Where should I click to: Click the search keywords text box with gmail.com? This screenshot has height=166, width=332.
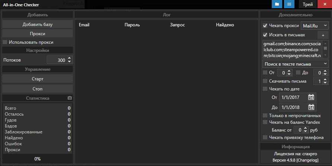point(292,50)
